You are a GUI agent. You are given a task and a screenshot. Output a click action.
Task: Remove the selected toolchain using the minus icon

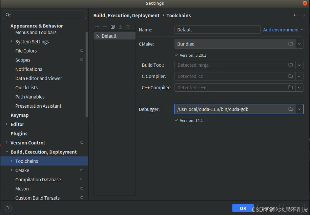pyautogui.click(x=105, y=27)
